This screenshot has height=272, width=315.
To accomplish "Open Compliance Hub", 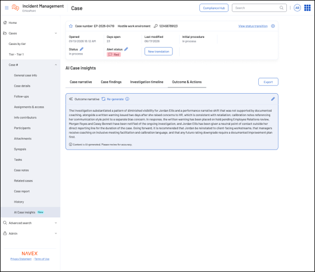I will (214, 8).
